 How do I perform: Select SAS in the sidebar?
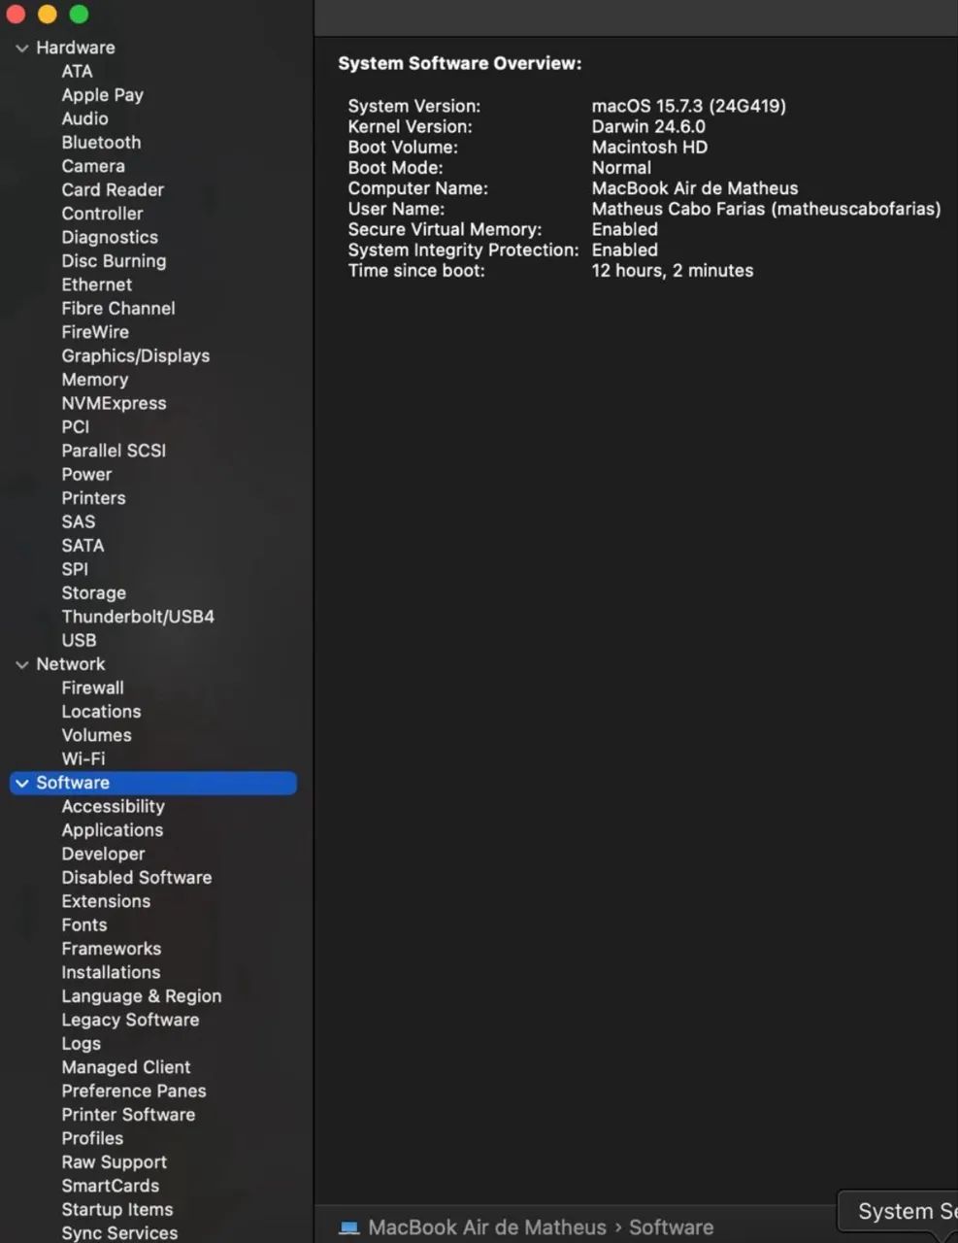pos(79,521)
